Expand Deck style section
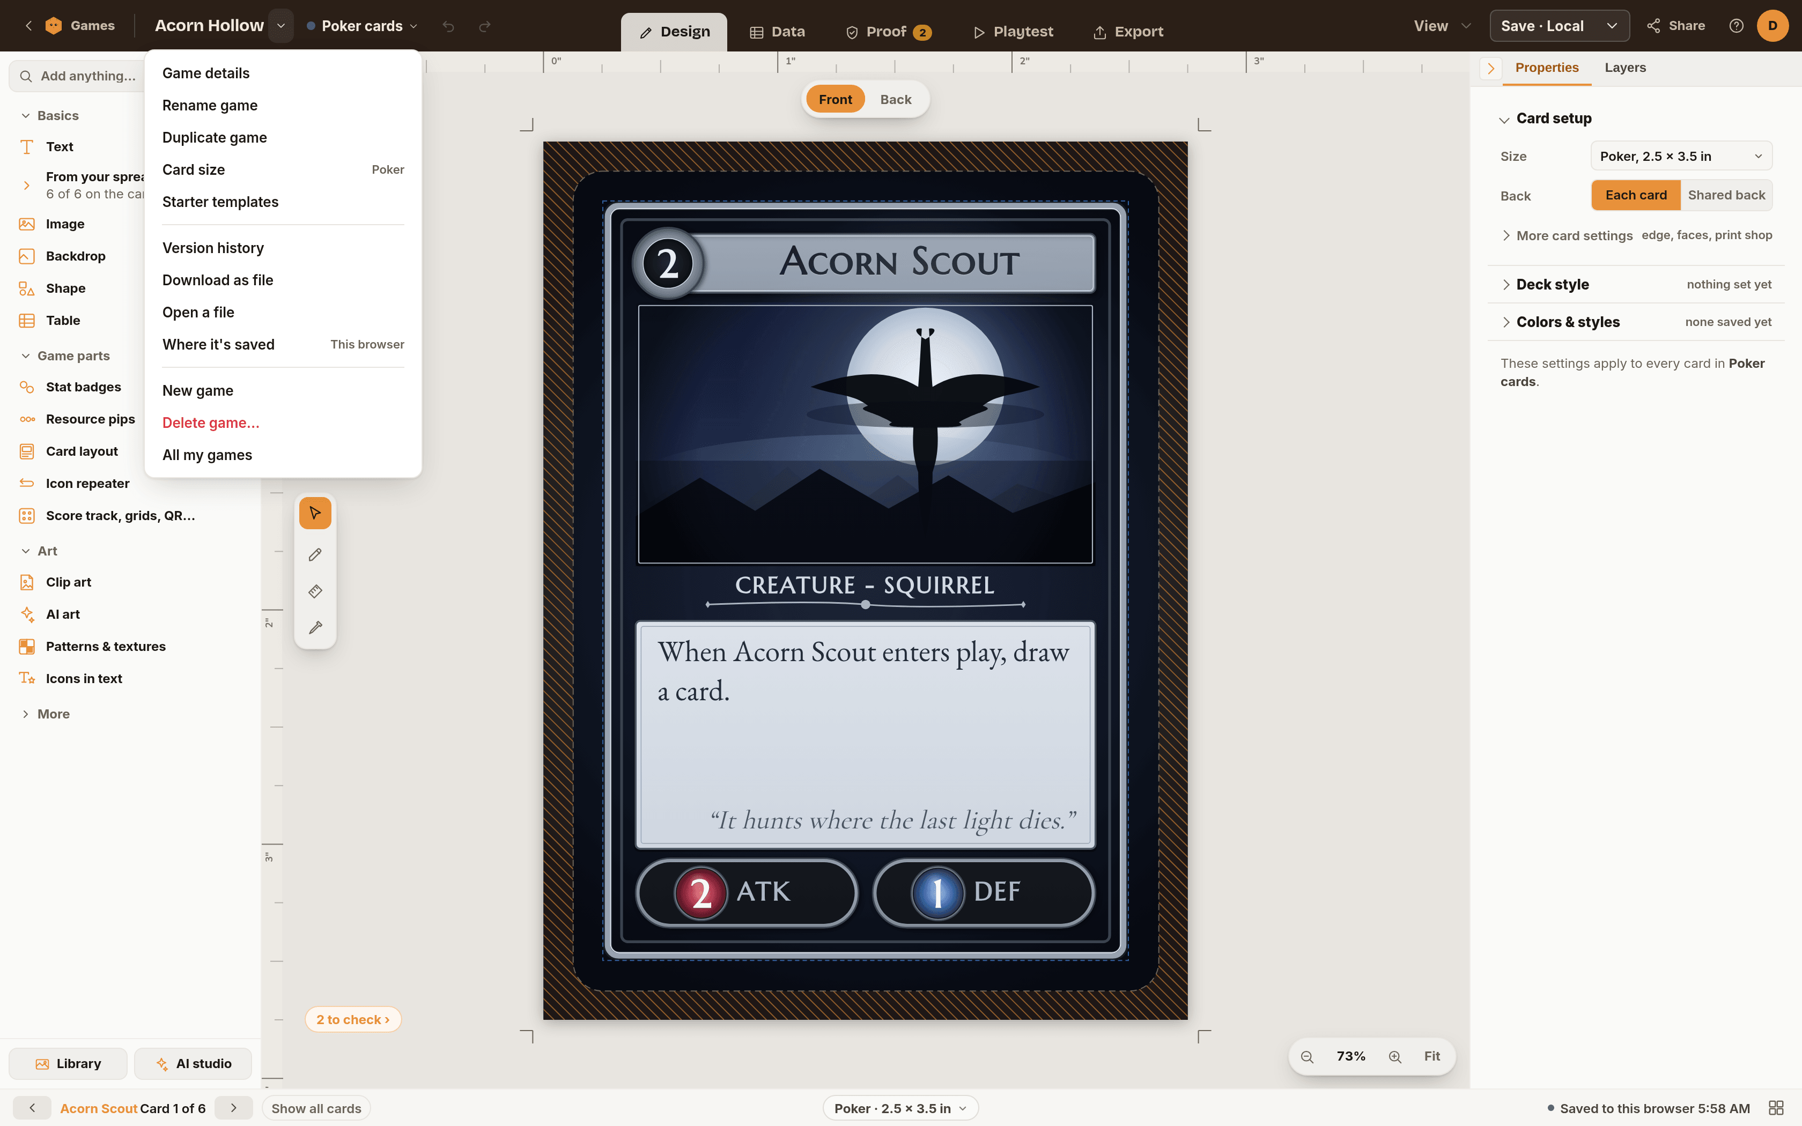 1636,285
